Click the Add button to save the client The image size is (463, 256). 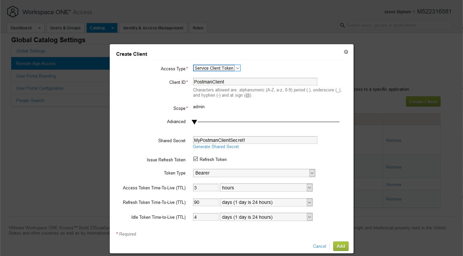click(340, 246)
